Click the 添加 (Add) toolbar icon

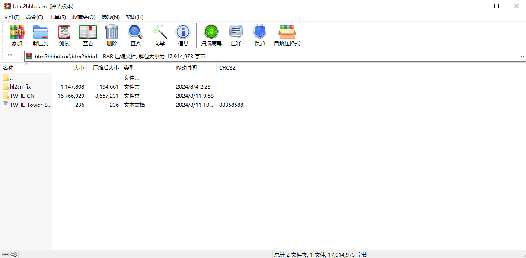pyautogui.click(x=17, y=32)
